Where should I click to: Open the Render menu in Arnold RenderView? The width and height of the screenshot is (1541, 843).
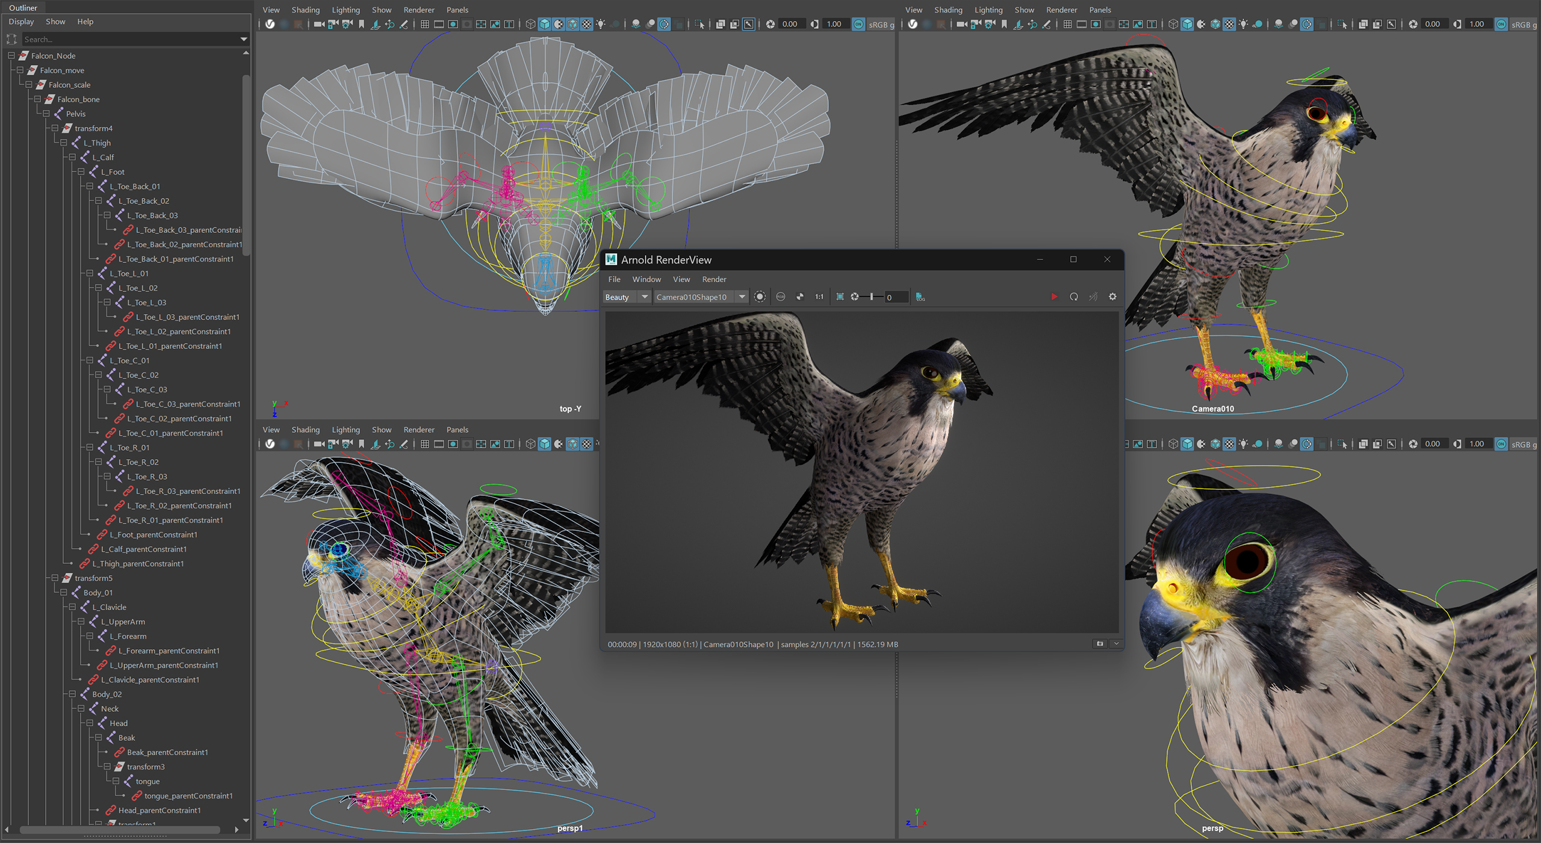pyautogui.click(x=714, y=279)
